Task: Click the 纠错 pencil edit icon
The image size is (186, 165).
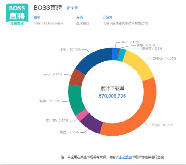Action: click(68, 8)
